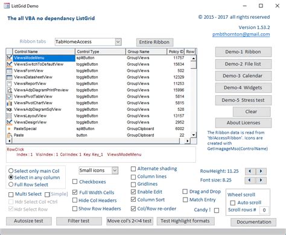Click Move col's 2<>4 test button
The width and height of the screenshot is (286, 235).
coord(130,221)
